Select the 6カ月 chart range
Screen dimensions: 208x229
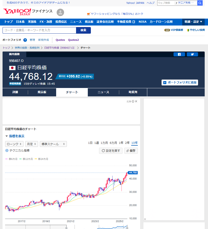click(113, 143)
